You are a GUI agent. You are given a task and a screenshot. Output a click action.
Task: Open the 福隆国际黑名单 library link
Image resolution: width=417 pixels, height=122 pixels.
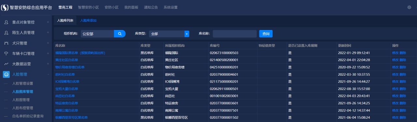[80, 53]
